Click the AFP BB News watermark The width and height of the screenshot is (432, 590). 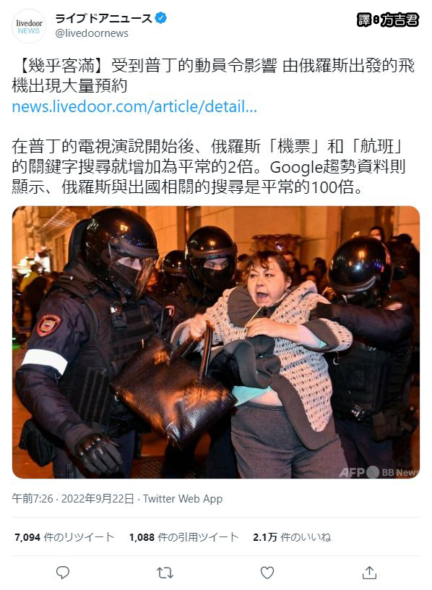click(x=379, y=471)
